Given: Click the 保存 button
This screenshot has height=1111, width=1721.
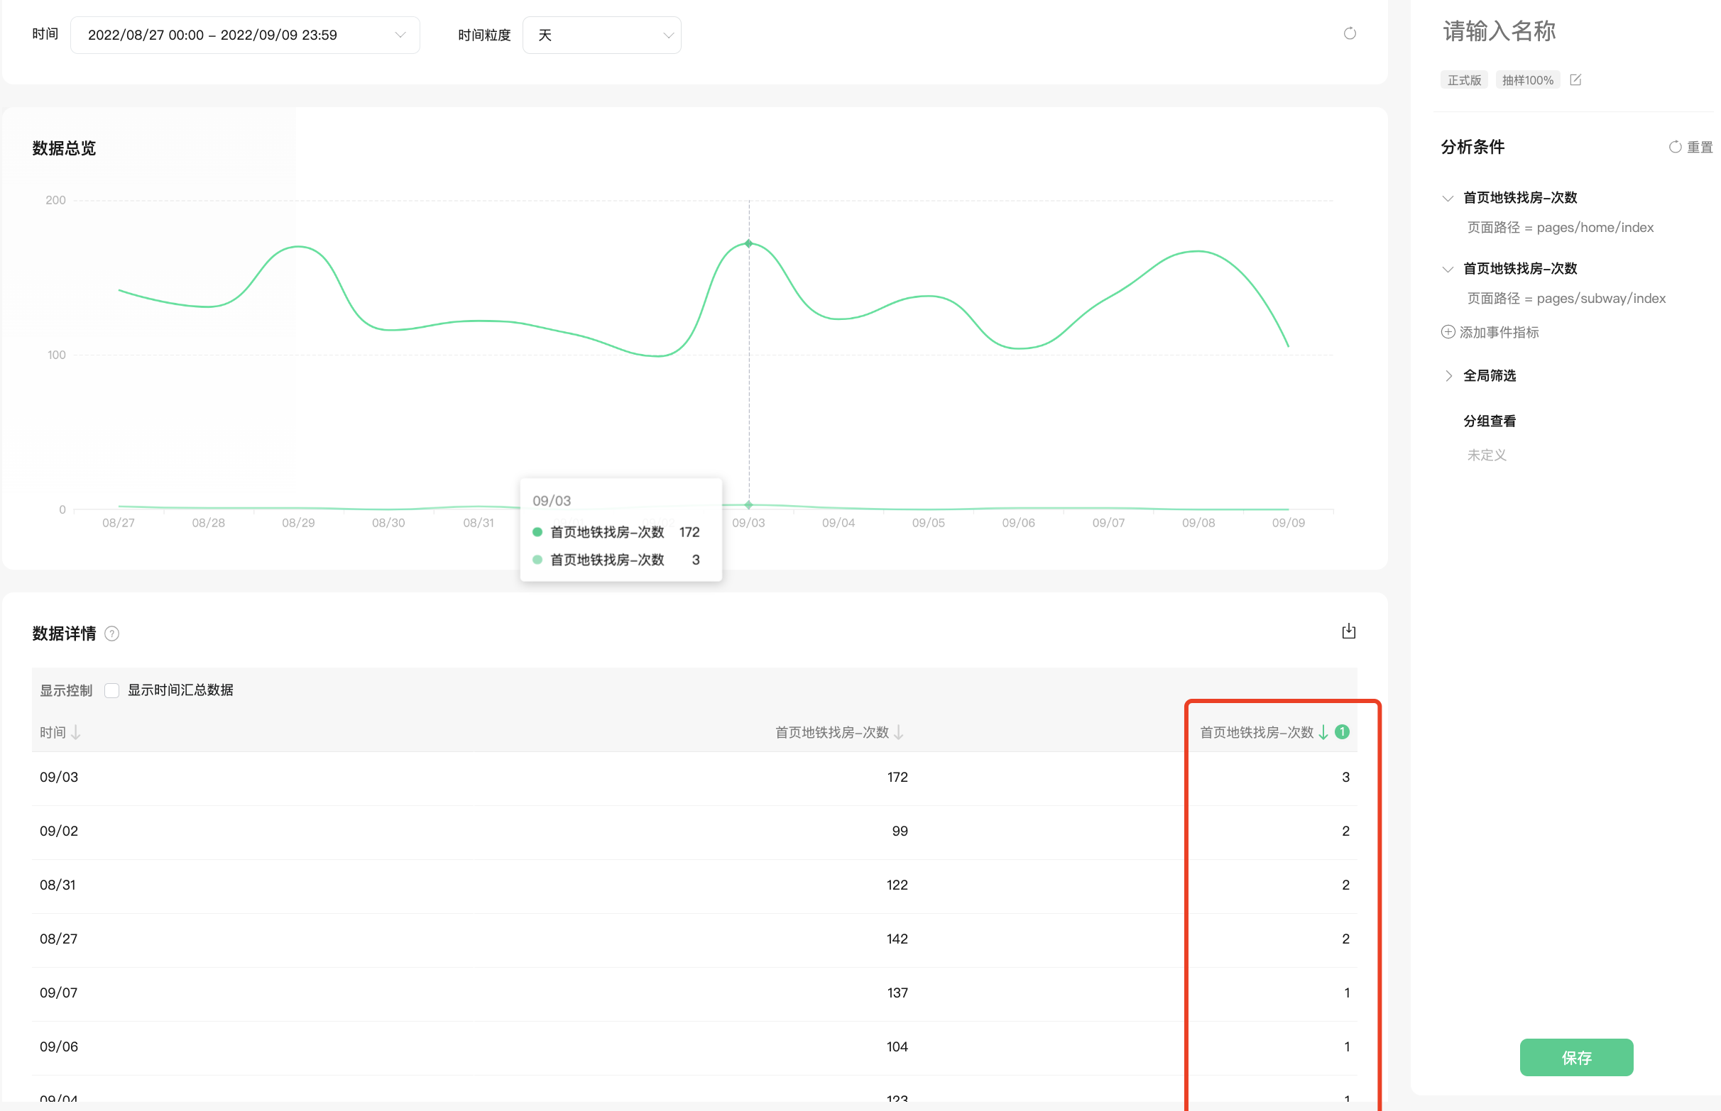Looking at the screenshot, I should 1576,1058.
